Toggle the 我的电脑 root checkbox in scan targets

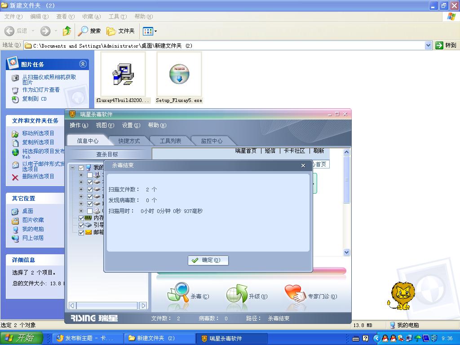pyautogui.click(x=81, y=168)
